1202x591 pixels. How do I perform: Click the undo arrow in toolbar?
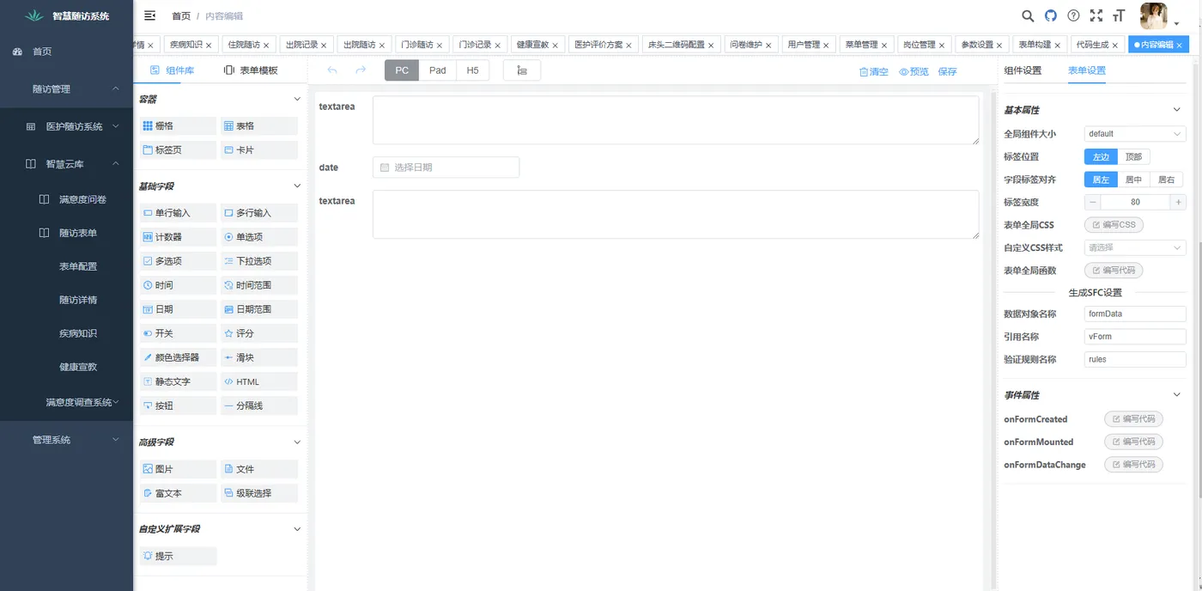tap(332, 70)
